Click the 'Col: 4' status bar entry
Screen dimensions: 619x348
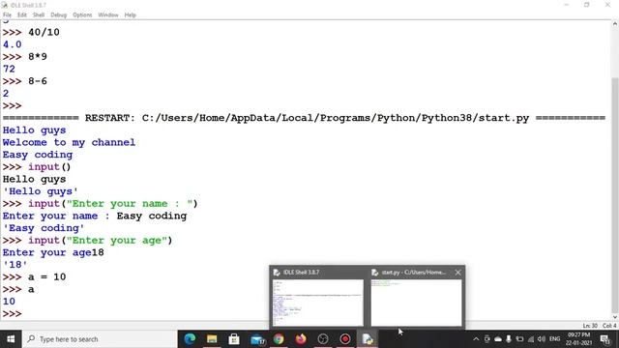609,326
